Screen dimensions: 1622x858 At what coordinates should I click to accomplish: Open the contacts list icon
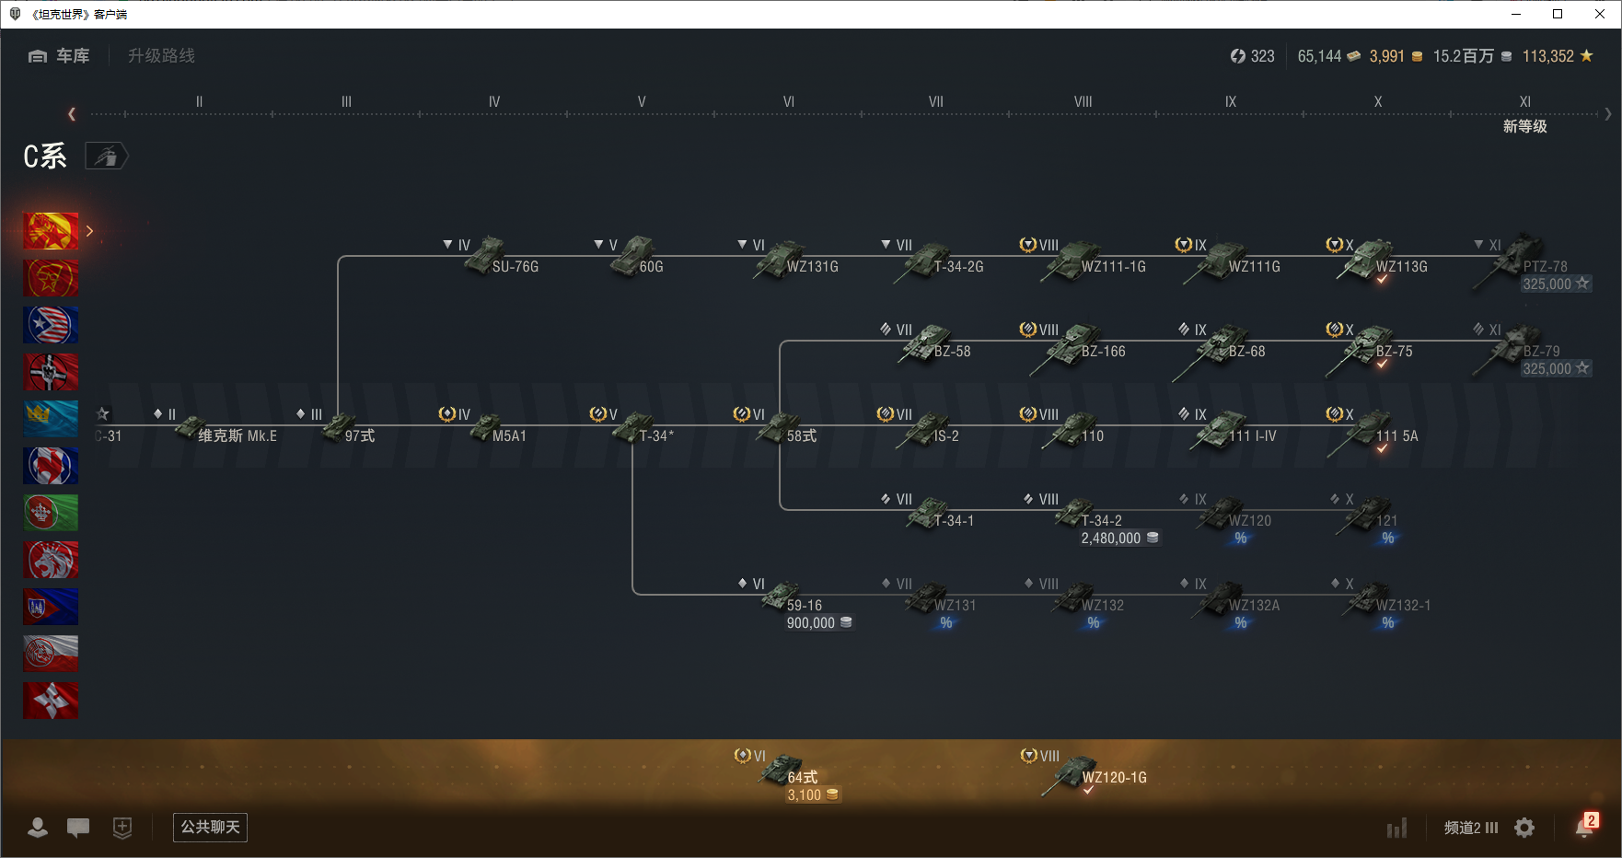pyautogui.click(x=38, y=828)
